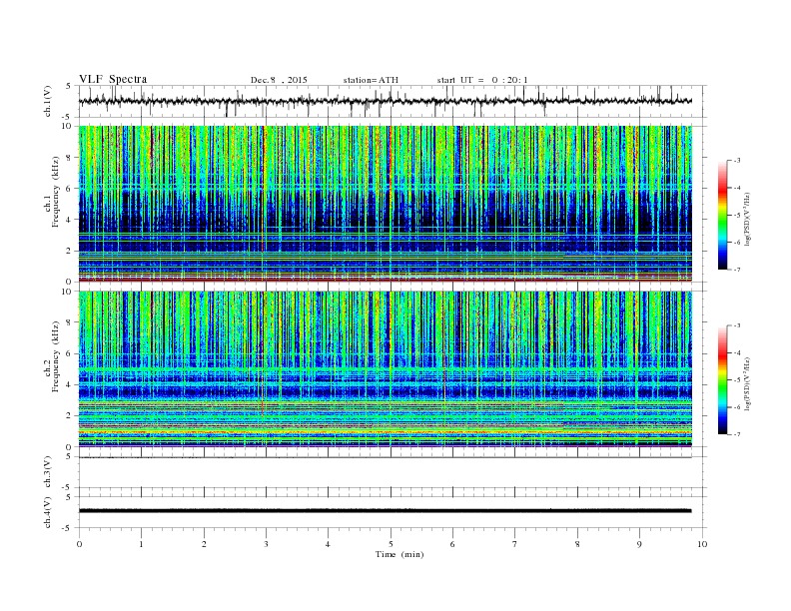The height and width of the screenshot is (611, 791).
Task: Click the ch.1 voltage waveform trace
Action: (x=385, y=101)
